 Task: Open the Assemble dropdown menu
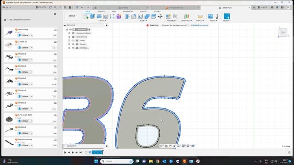(x=171, y=21)
